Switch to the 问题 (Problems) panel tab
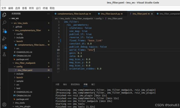Viewport: 180px width, 108px height. 57,84
